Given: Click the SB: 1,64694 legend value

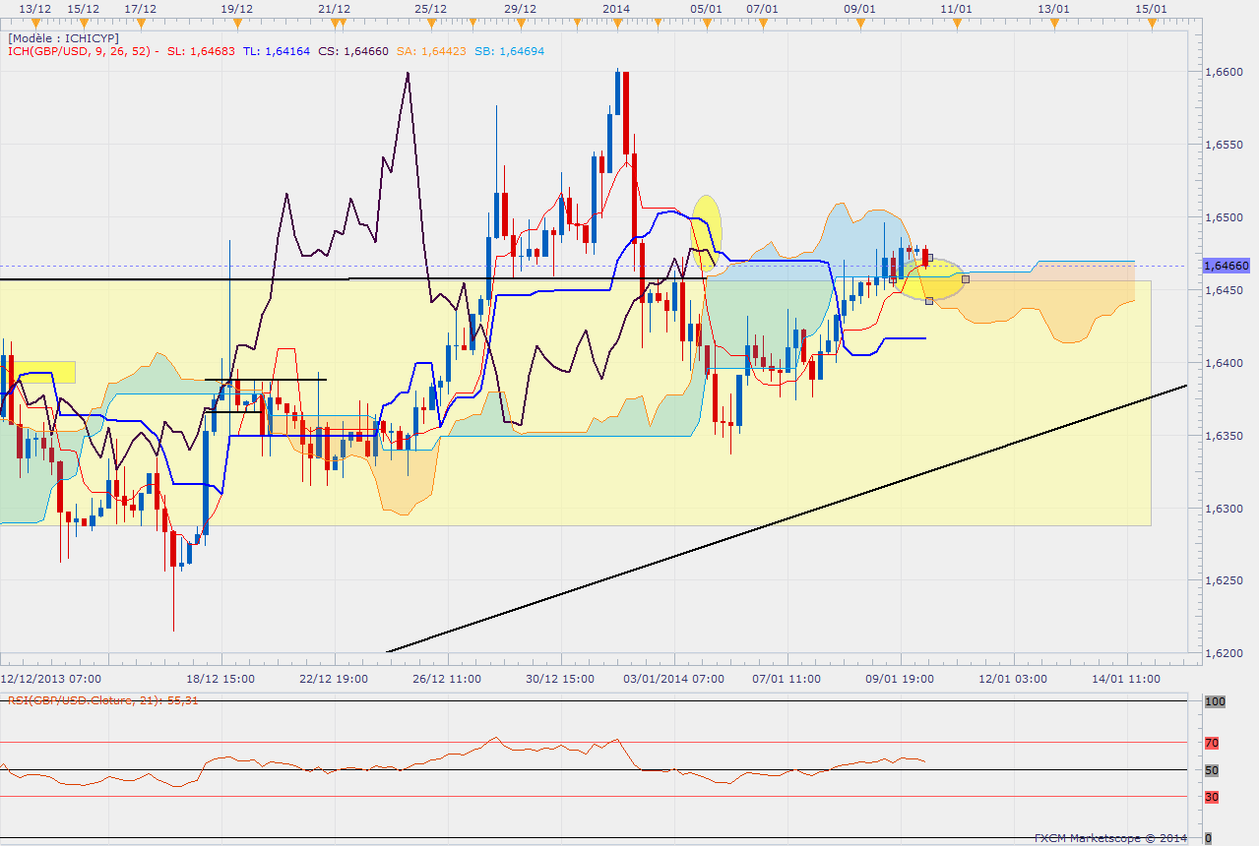Looking at the screenshot, I should pyautogui.click(x=508, y=51).
